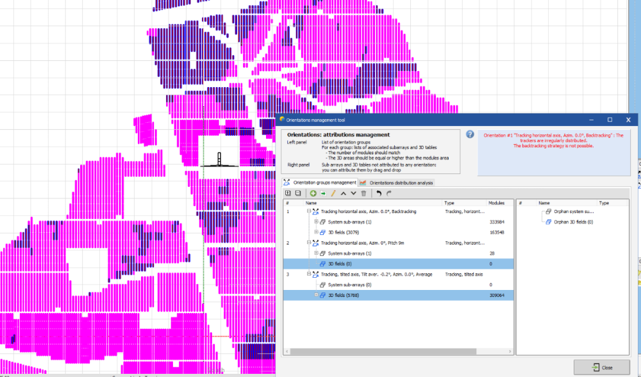This screenshot has height=377, width=641.
Task: Click the trash delete icon
Action: (x=363, y=193)
